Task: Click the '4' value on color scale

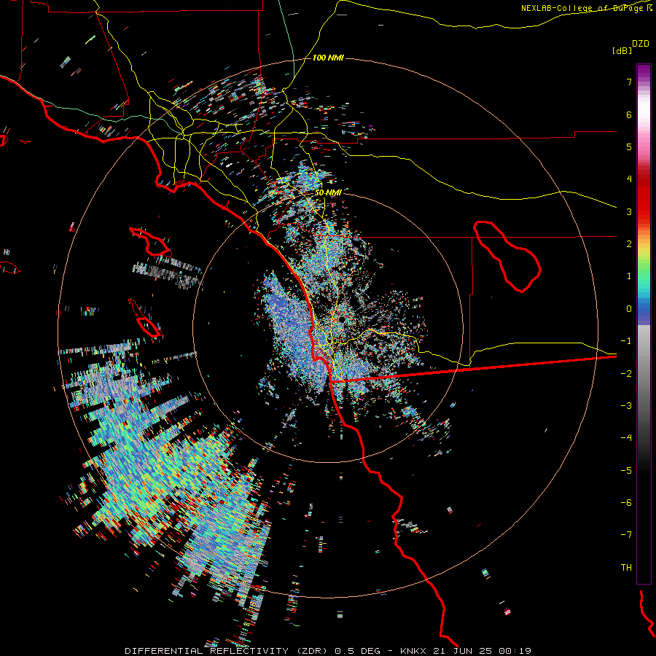Action: tap(629, 179)
